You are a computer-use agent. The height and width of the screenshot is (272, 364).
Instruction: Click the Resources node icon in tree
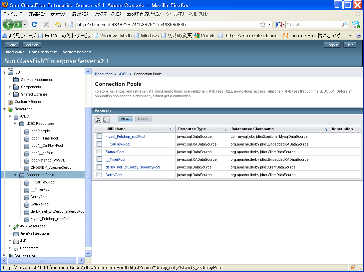10,109
